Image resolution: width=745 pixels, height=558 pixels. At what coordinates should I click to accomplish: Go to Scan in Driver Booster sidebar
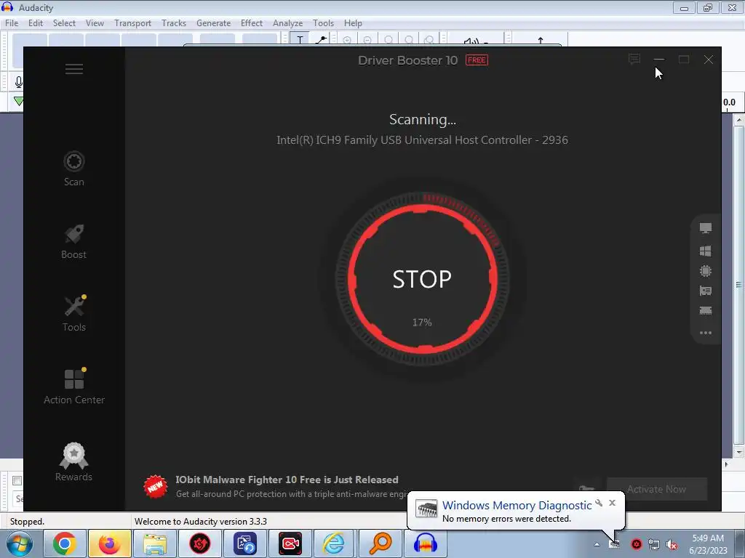coord(74,169)
